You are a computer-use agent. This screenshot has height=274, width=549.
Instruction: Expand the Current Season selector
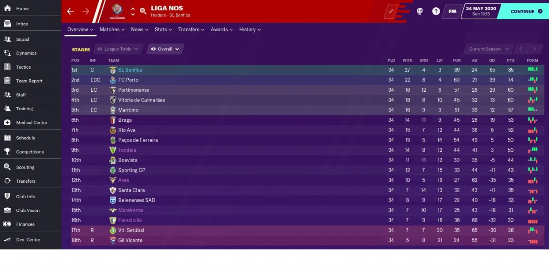(489, 49)
